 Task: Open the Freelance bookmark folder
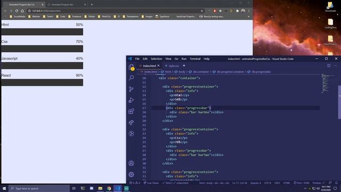(75, 17)
